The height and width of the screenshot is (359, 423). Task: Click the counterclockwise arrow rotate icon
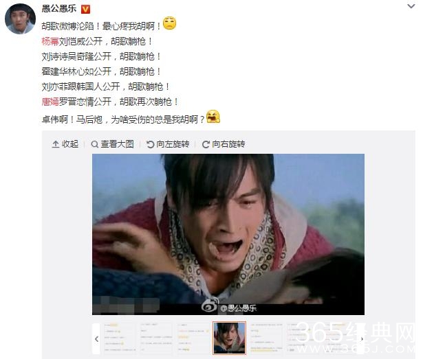[x=150, y=144]
